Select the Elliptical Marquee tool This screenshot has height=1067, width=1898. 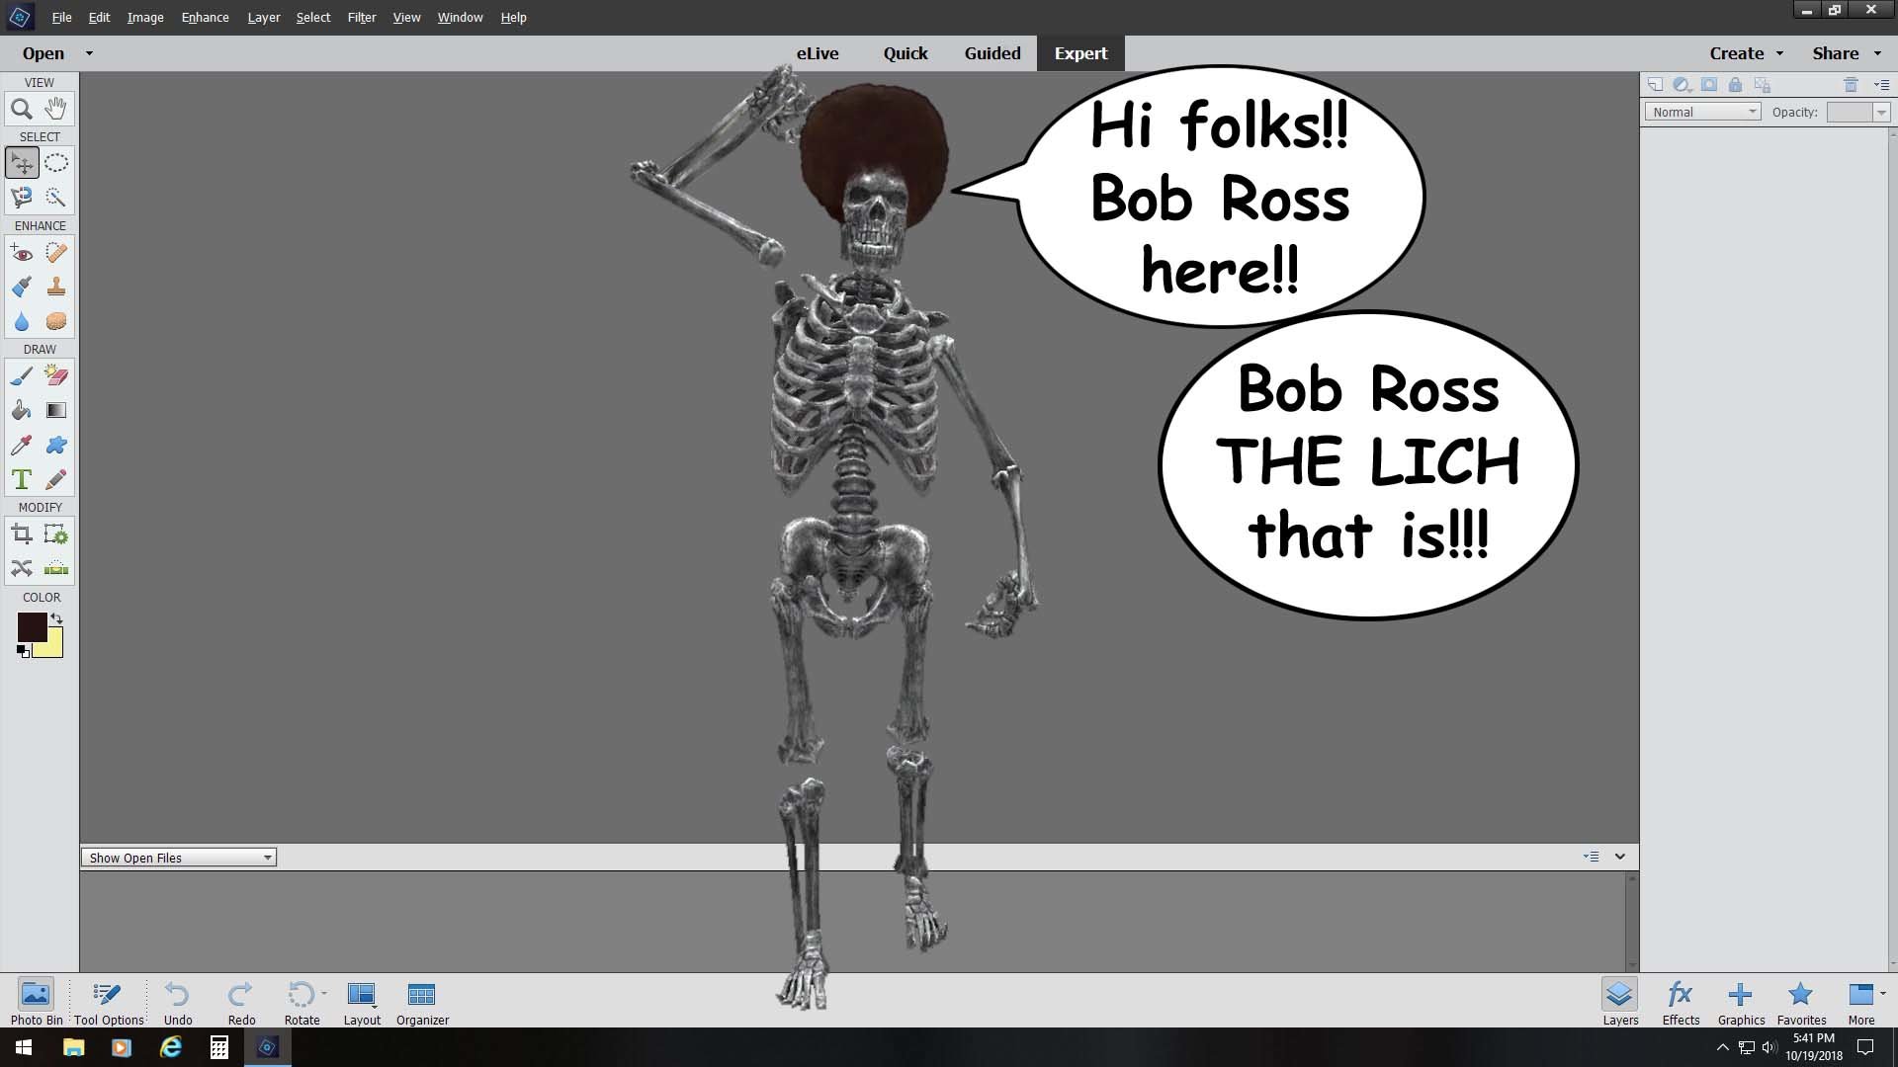pyautogui.click(x=56, y=163)
